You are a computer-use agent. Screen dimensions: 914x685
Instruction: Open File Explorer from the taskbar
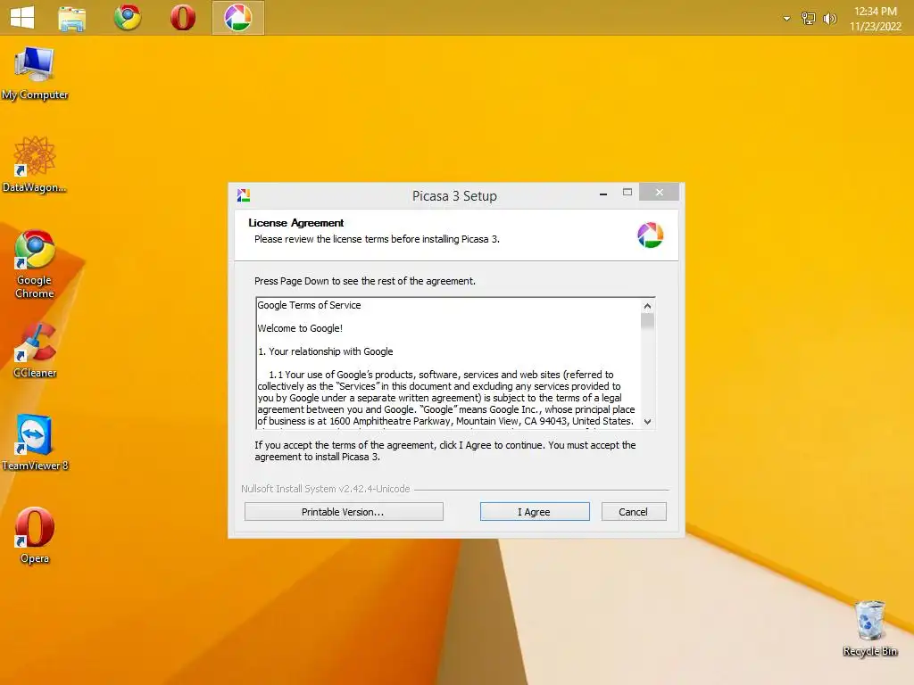[x=71, y=18]
